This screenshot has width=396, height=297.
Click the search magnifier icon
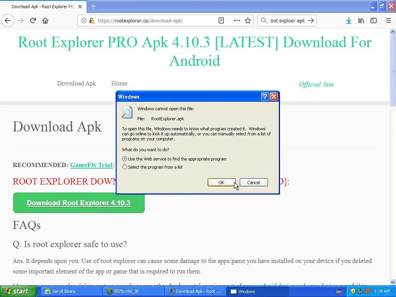coord(264,20)
